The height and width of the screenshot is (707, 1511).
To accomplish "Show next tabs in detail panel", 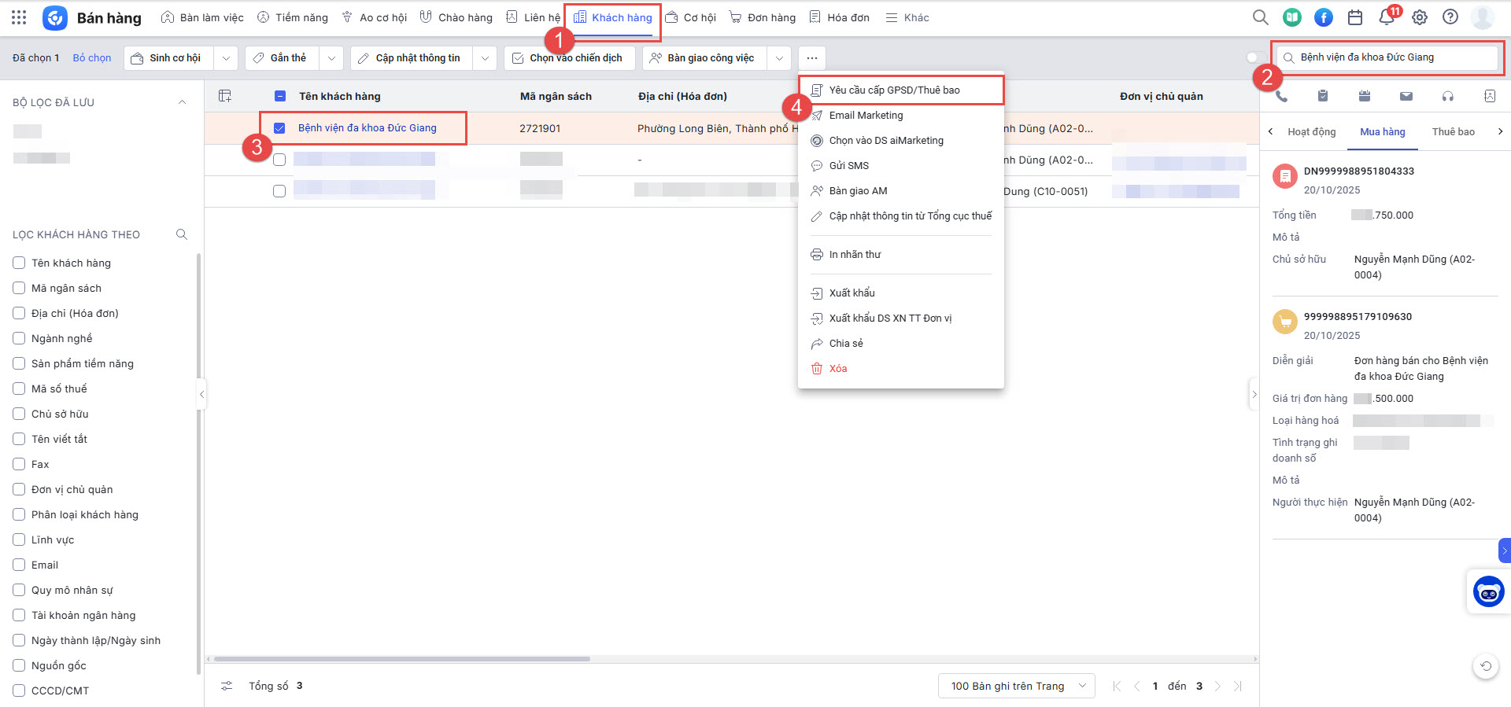I will 1500,131.
